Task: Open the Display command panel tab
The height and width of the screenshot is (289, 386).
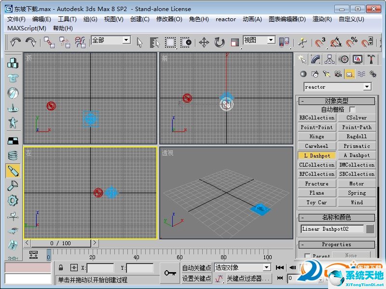Action: (357, 59)
